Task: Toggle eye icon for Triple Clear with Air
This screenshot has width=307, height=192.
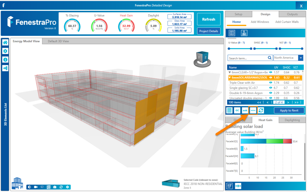Action: [271, 83]
